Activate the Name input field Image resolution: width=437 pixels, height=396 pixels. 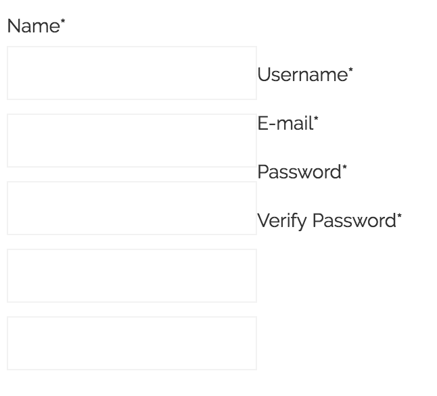click(132, 73)
